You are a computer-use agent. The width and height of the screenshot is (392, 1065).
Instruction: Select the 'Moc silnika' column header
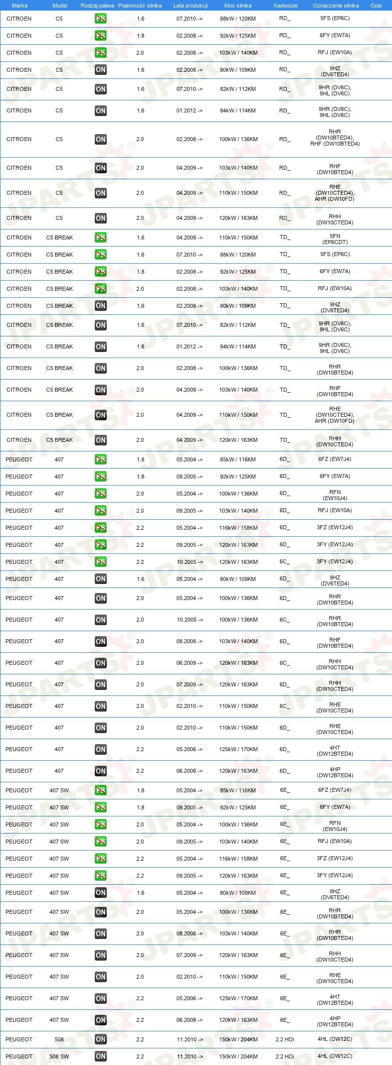tap(238, 6)
